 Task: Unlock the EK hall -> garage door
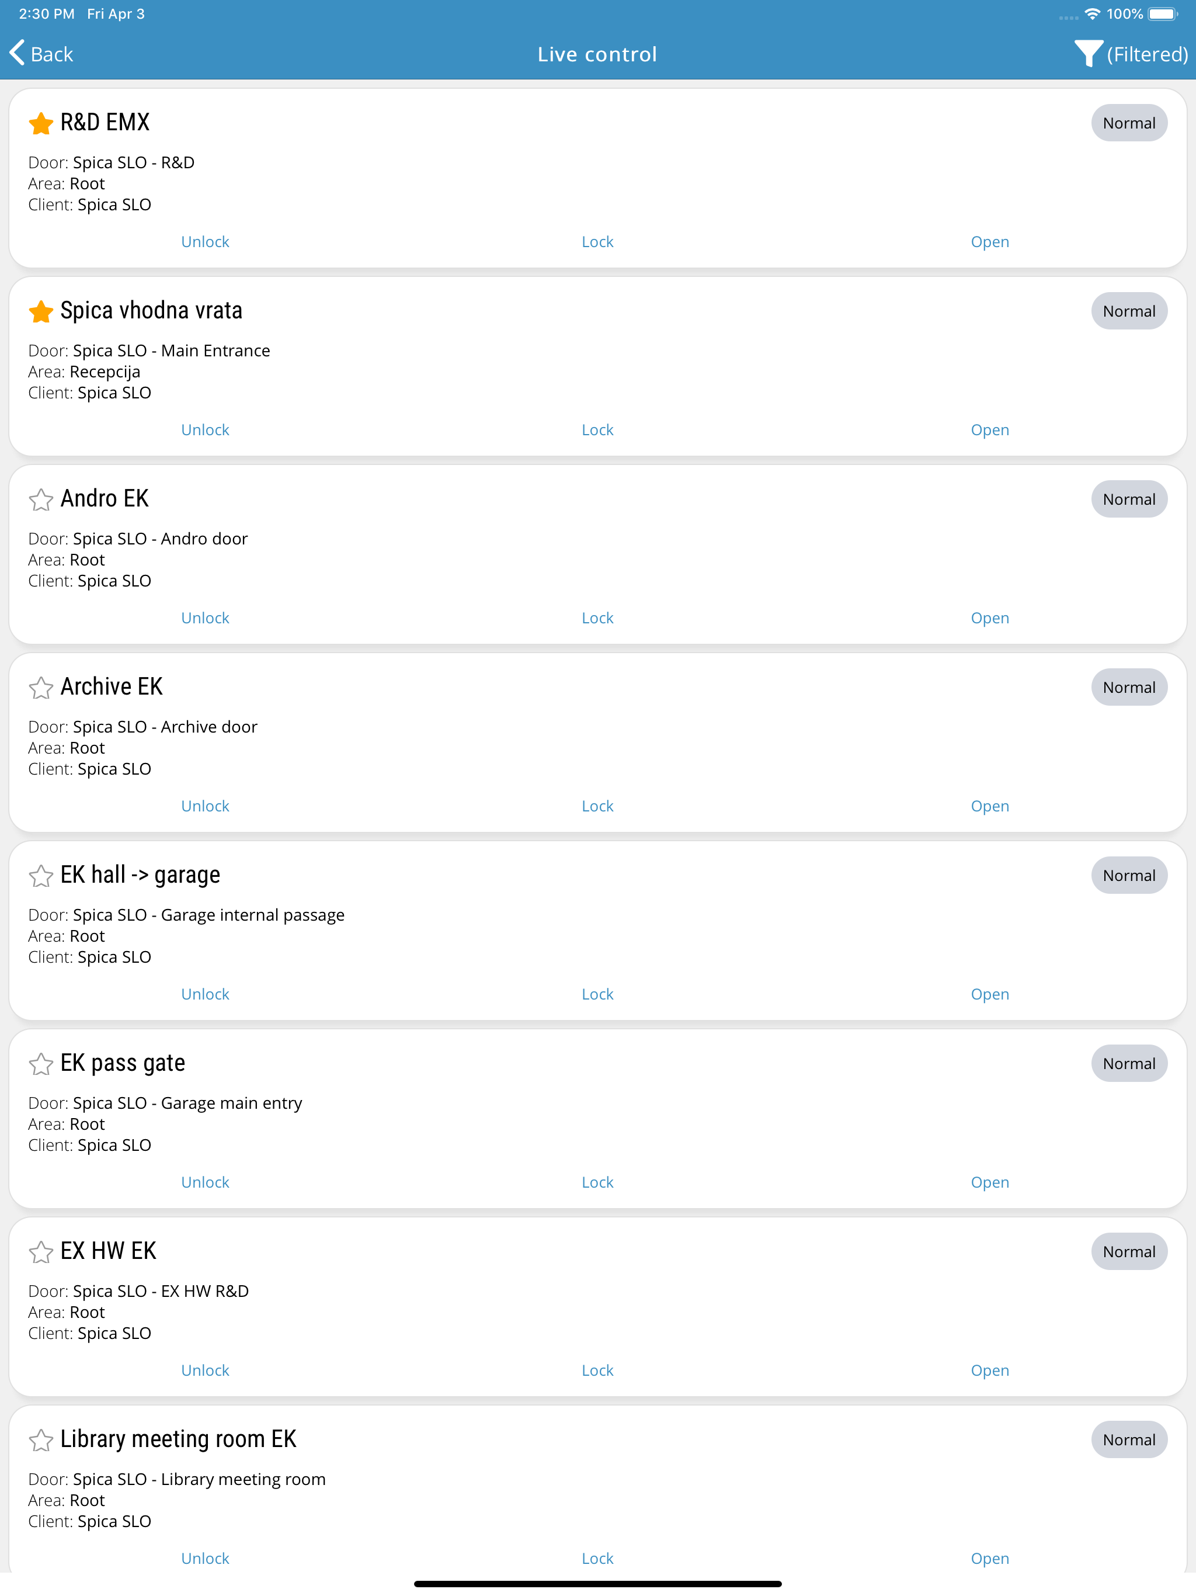(205, 994)
